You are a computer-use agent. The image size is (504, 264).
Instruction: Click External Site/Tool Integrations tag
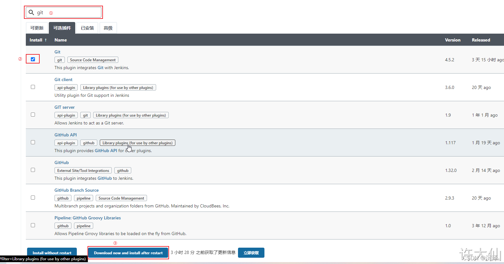(x=83, y=170)
